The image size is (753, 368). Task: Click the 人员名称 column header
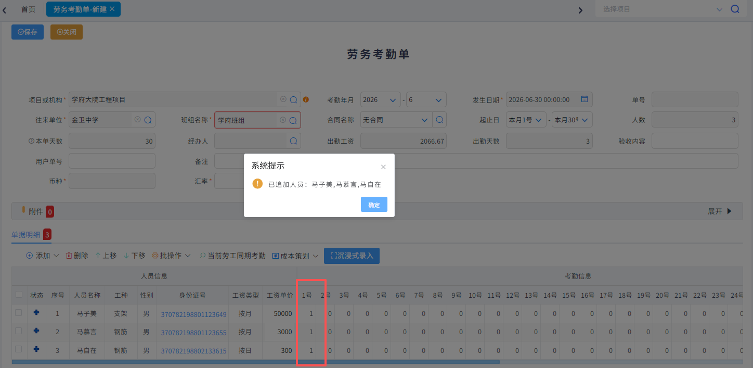pyautogui.click(x=87, y=295)
